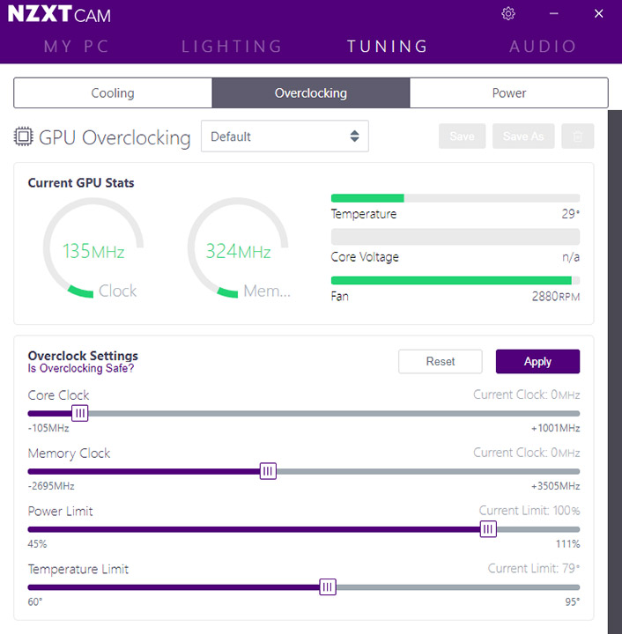The image size is (622, 634).
Task: Click the 324MHz Memory gauge
Action: 238,248
